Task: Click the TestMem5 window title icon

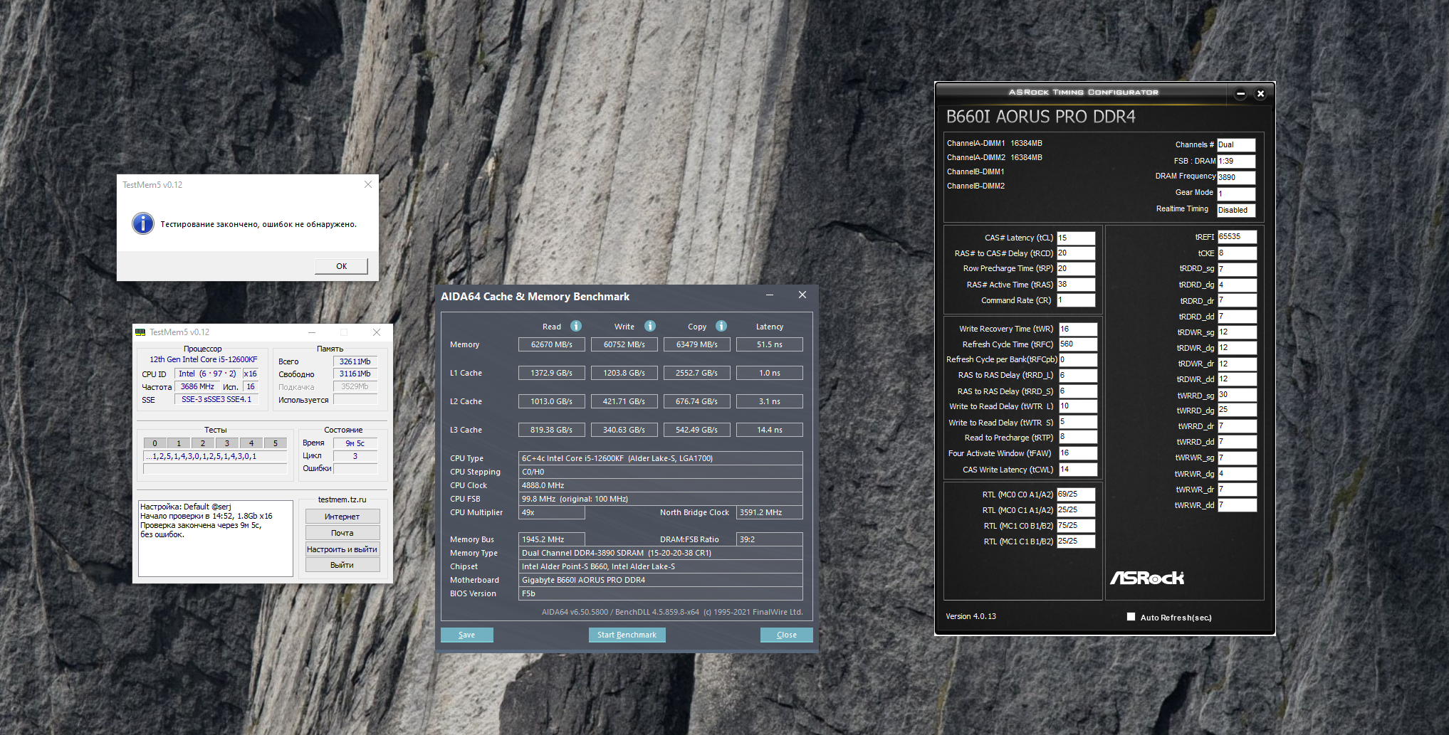Action: 140,332
